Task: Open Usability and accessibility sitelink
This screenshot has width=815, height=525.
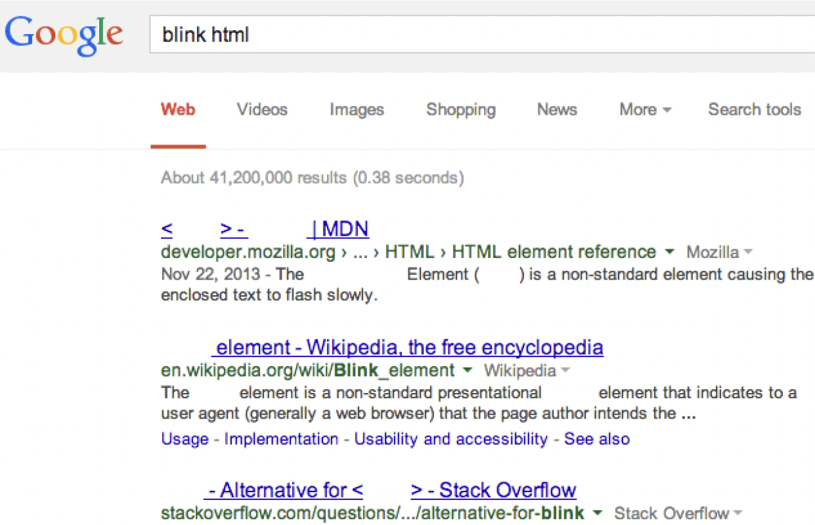Action: point(451,439)
